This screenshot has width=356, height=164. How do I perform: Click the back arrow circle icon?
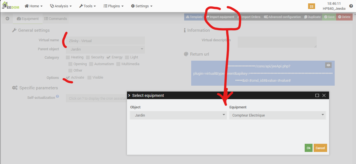[8, 19]
